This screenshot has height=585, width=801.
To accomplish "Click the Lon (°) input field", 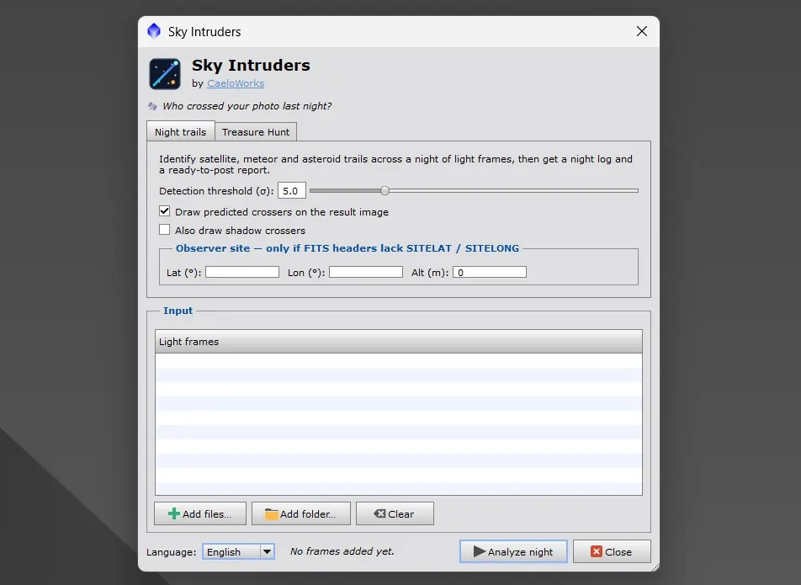I will click(x=366, y=272).
